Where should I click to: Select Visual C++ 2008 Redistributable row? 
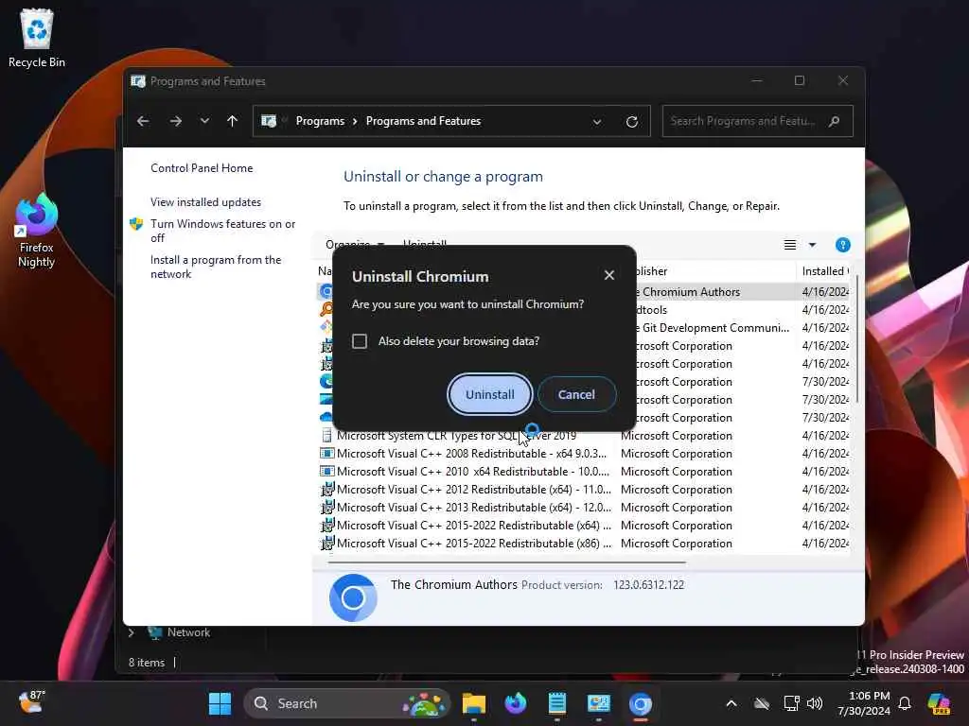[471, 454]
